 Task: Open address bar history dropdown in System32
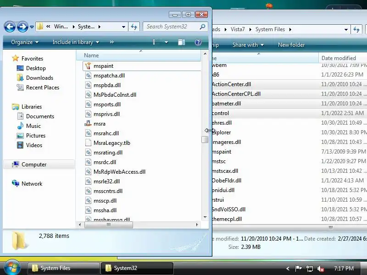tap(123, 27)
